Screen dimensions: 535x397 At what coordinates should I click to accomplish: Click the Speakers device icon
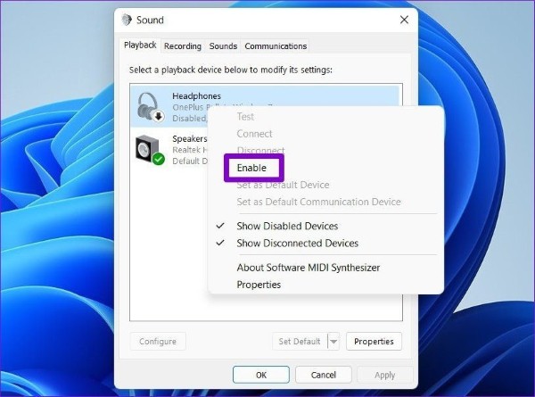point(147,148)
